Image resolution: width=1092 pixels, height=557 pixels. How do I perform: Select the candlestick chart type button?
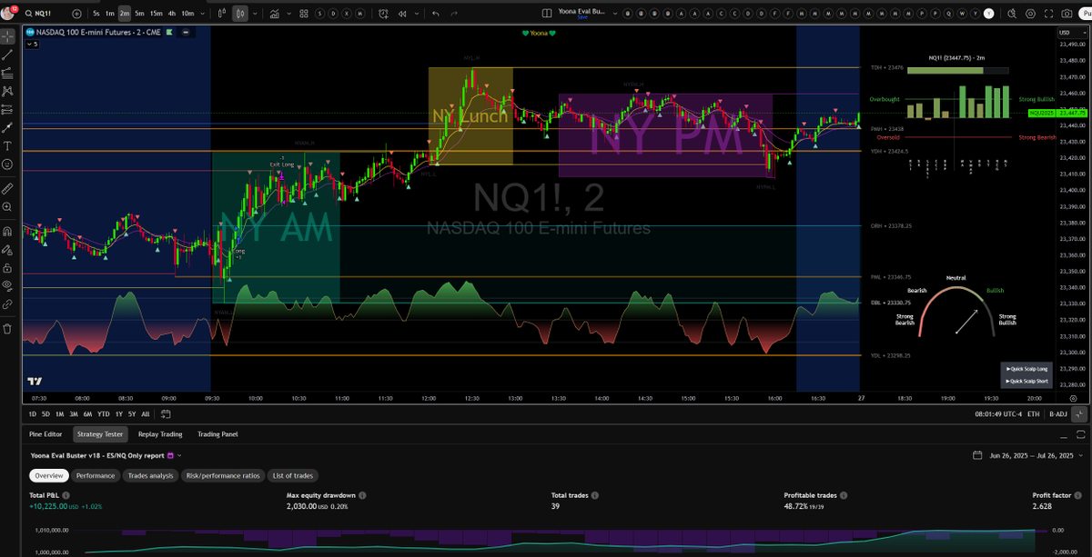(240, 14)
